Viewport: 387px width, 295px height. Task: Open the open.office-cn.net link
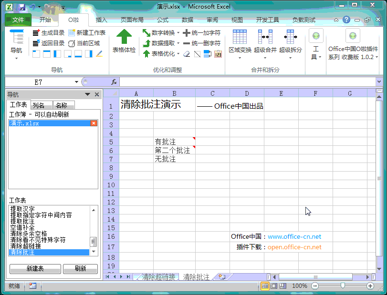294,247
